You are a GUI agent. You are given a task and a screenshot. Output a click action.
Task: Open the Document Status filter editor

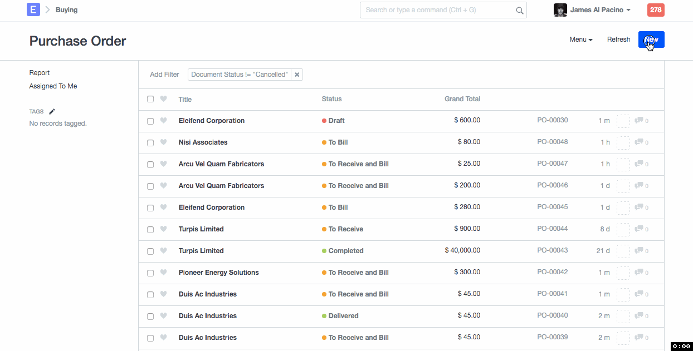240,75
